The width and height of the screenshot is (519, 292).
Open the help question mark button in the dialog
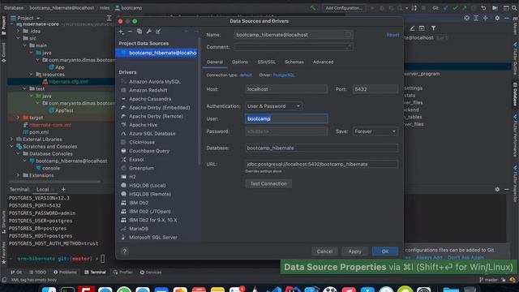[124, 251]
